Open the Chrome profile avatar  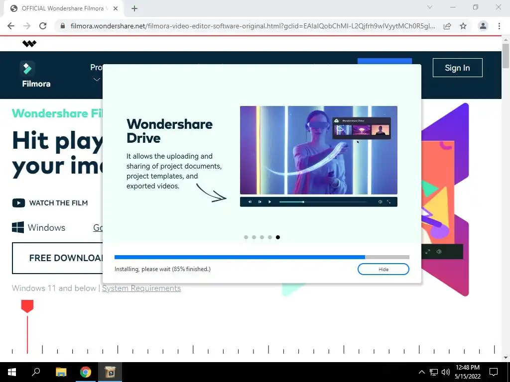(x=483, y=26)
